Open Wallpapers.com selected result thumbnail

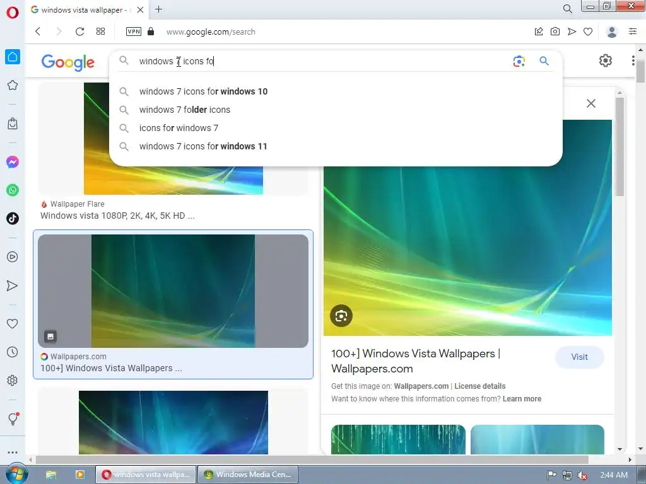[x=173, y=291]
